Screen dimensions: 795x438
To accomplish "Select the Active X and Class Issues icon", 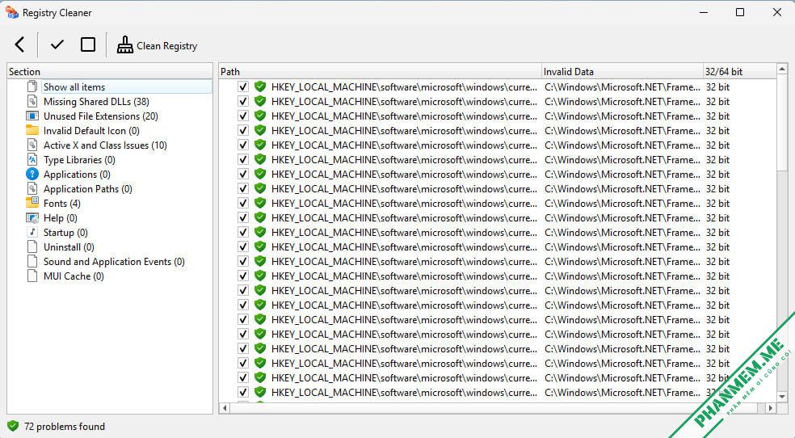I will point(32,145).
